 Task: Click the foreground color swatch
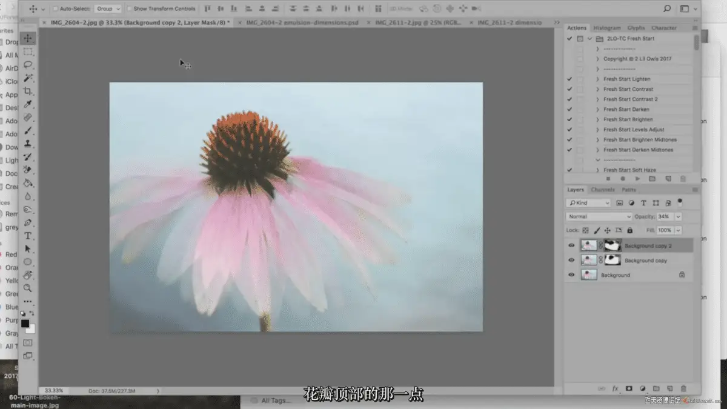coord(25,324)
